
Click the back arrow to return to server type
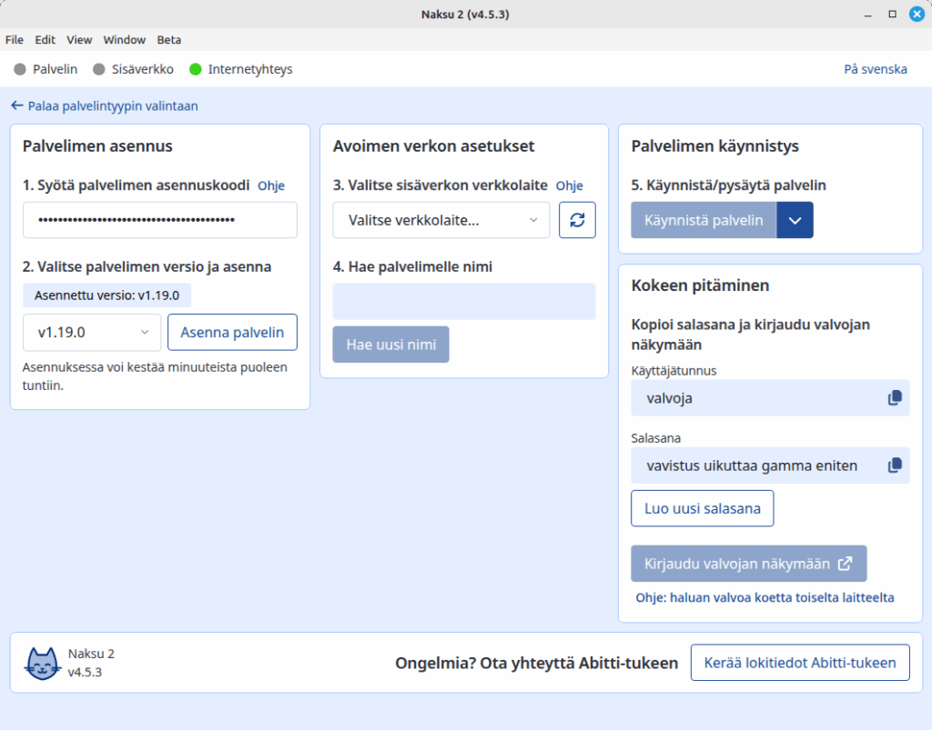(x=15, y=105)
